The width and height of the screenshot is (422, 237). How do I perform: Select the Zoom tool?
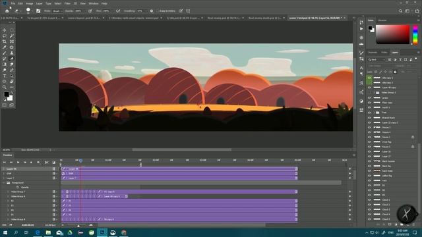pos(5,88)
